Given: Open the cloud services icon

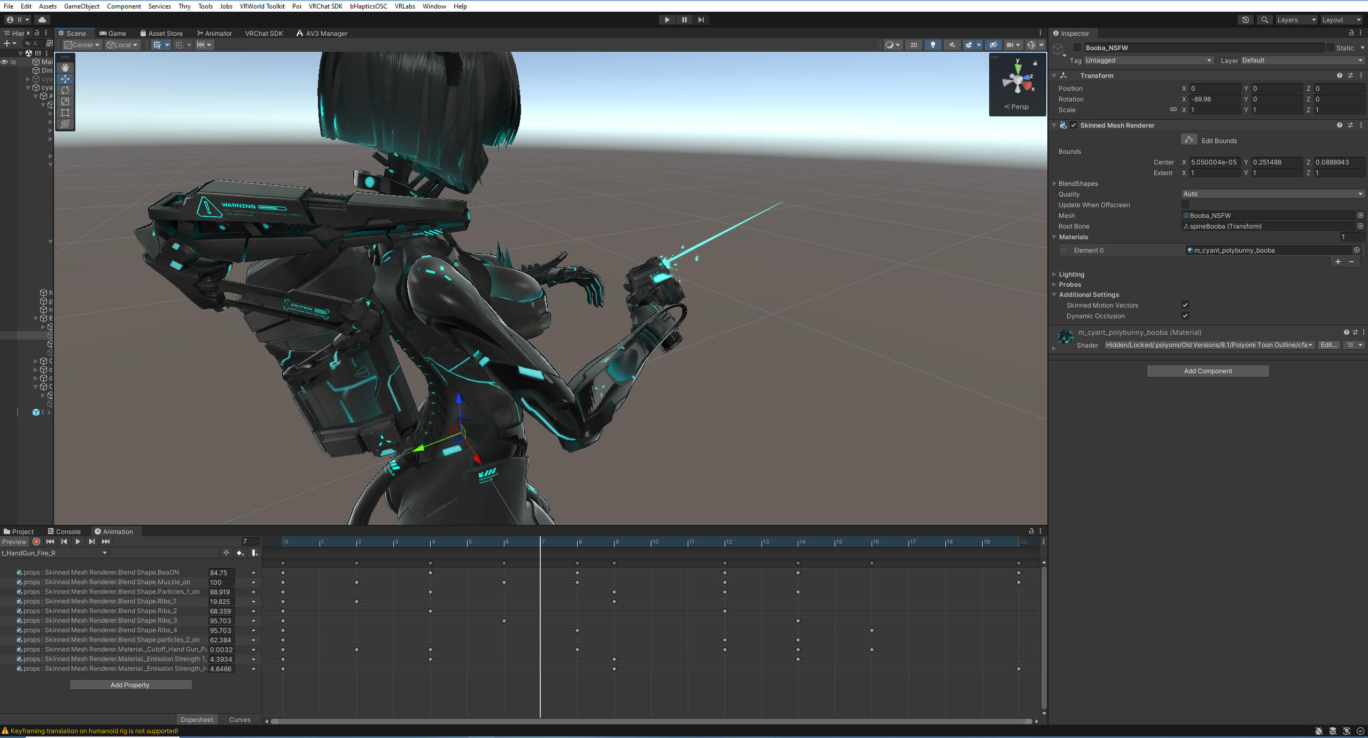Looking at the screenshot, I should click(x=42, y=20).
